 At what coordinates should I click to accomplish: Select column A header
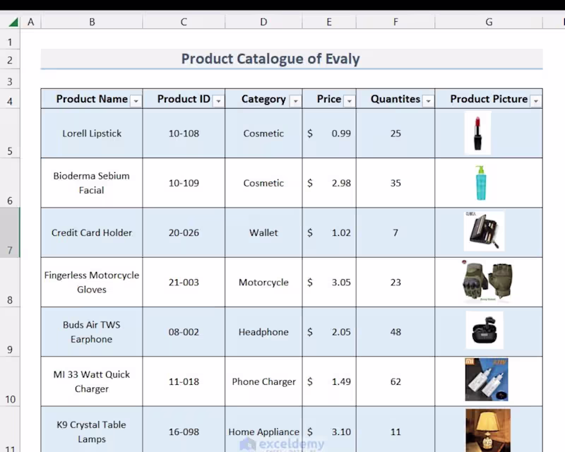pyautogui.click(x=30, y=22)
